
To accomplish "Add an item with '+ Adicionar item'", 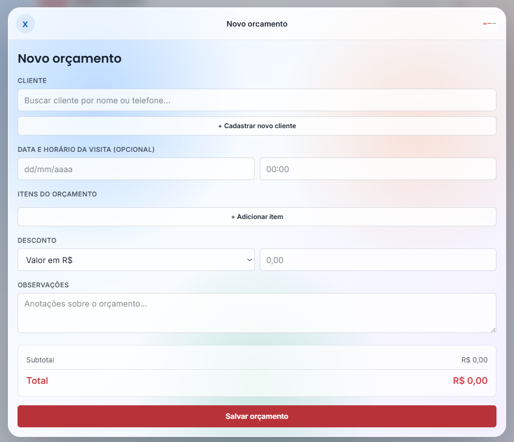I will [257, 217].
